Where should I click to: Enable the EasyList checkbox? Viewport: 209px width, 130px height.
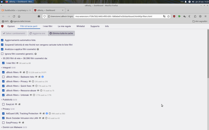pos(3,104)
